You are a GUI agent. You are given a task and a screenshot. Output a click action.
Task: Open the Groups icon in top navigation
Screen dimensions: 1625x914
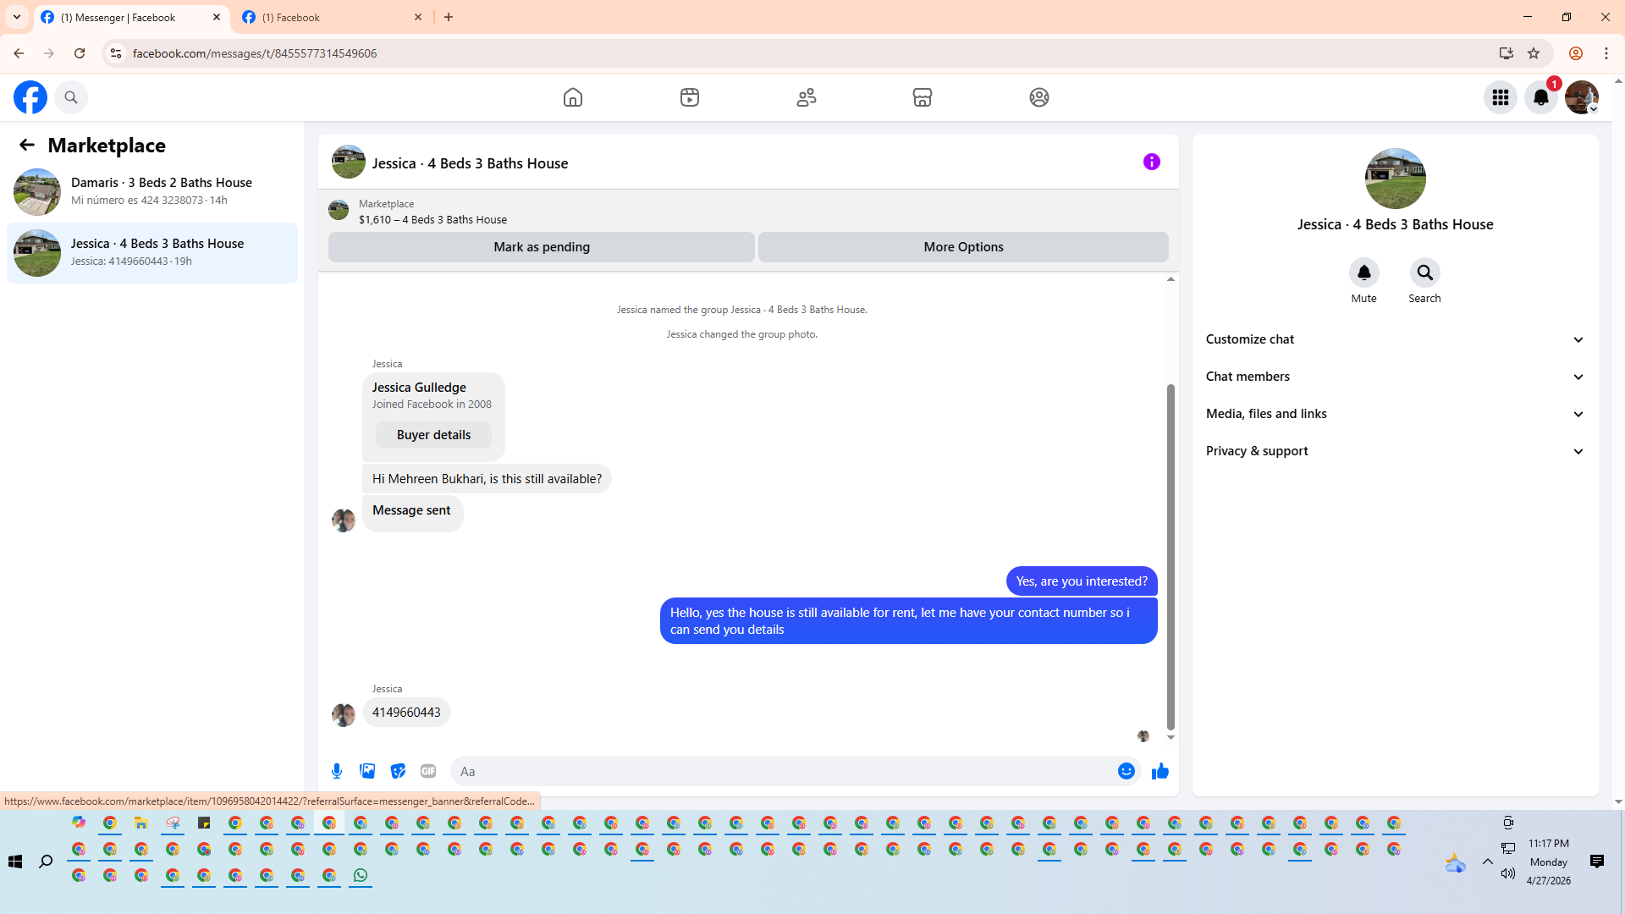point(1039,97)
